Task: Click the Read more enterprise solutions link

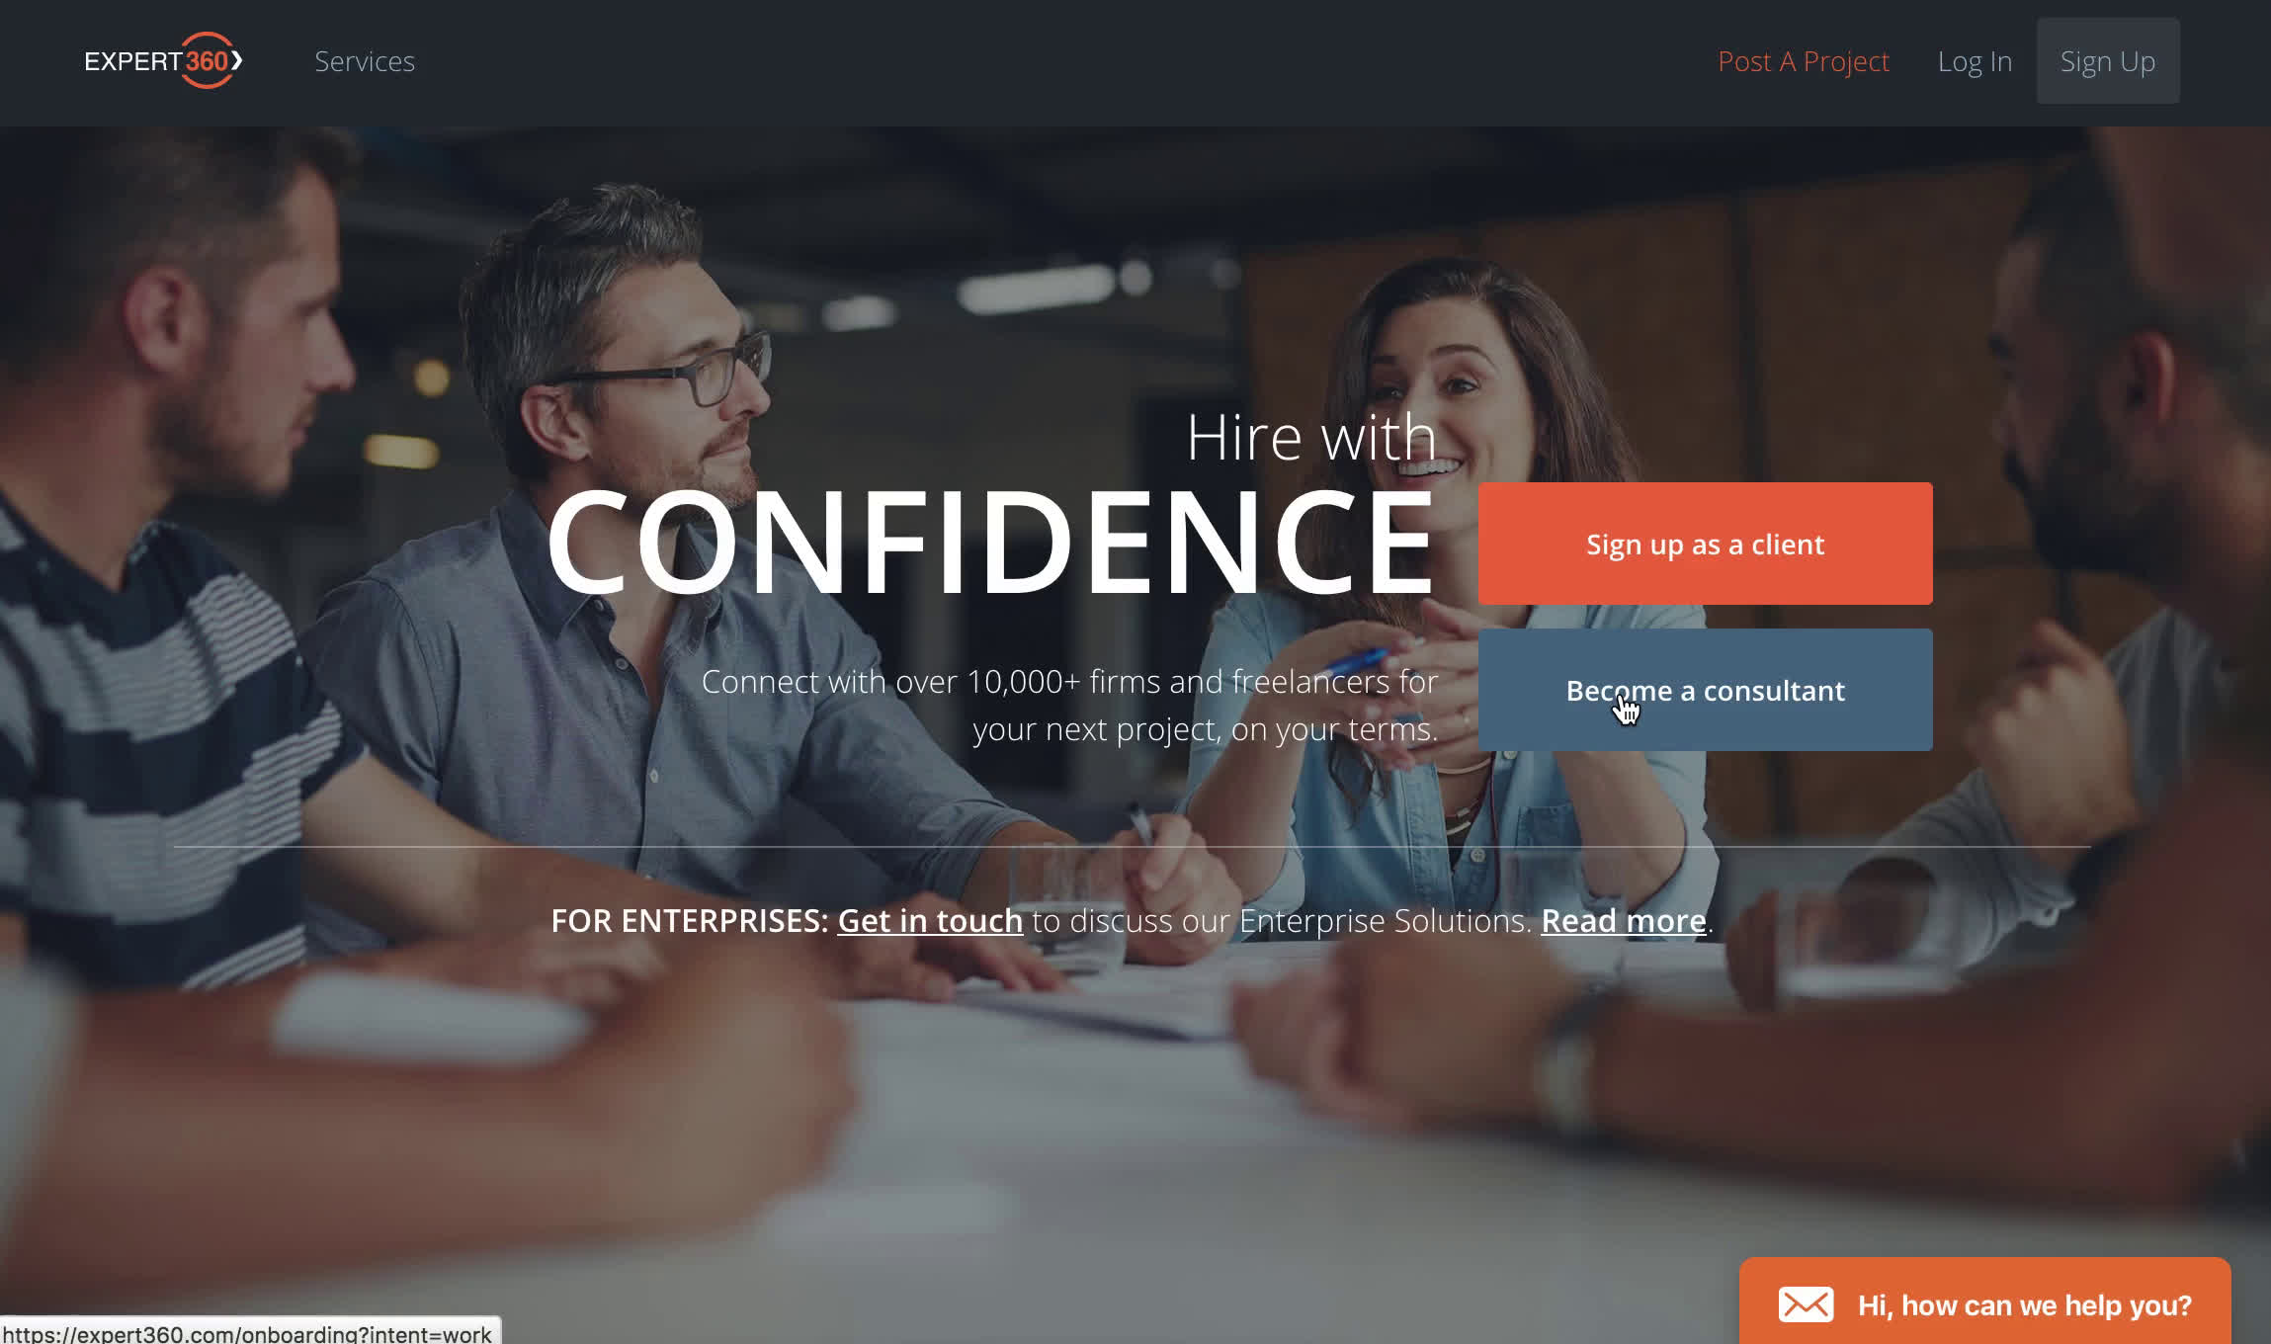Action: (x=1622, y=920)
